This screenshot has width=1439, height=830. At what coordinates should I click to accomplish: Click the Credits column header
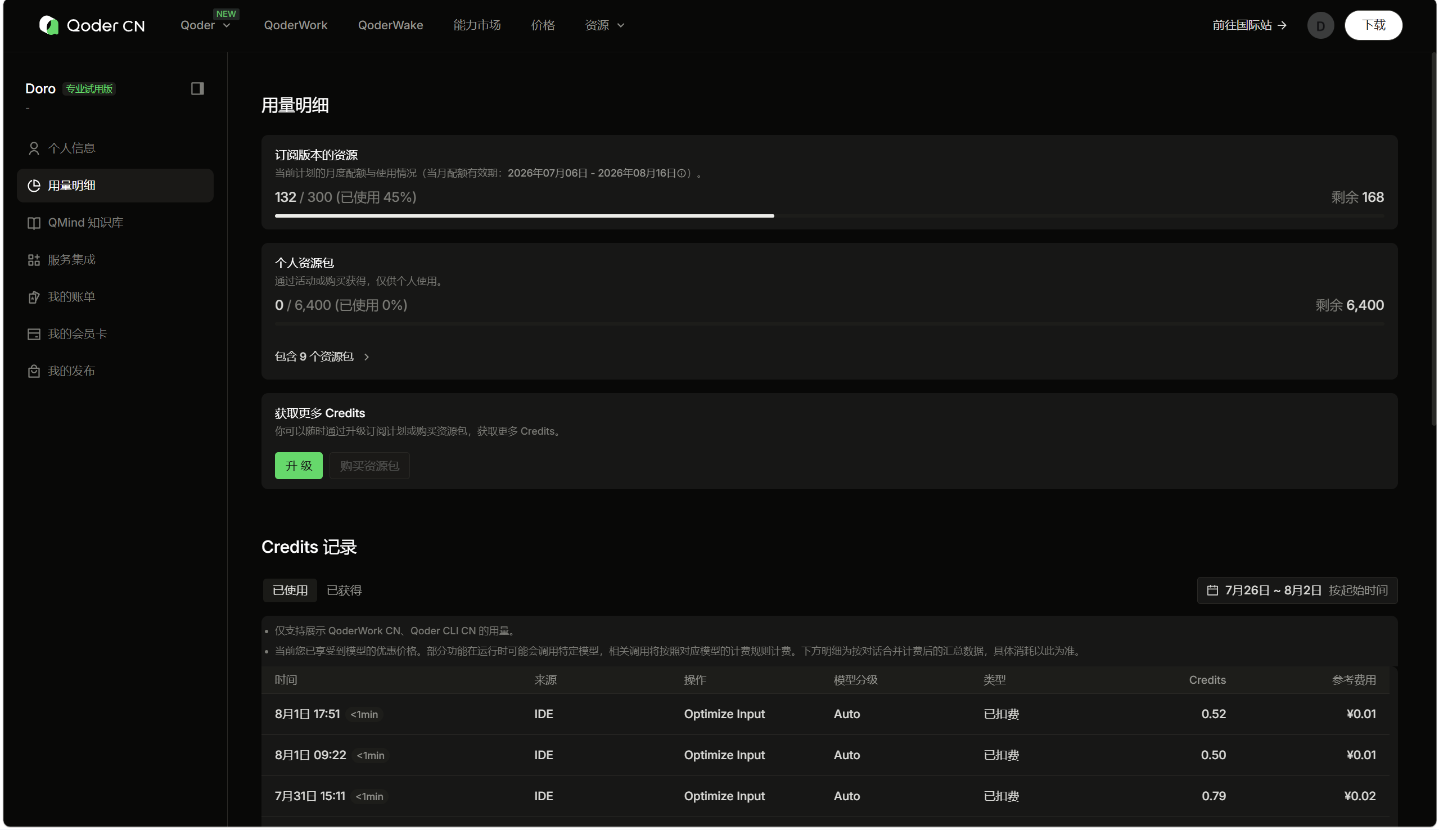[1207, 680]
